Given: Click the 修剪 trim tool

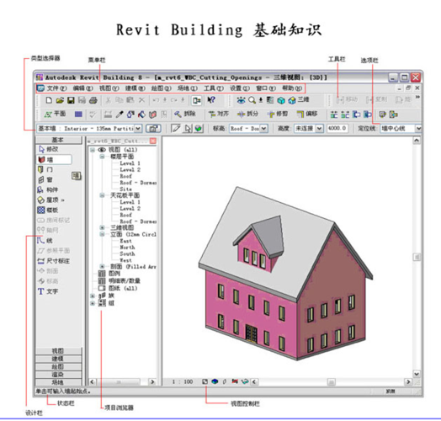Looking at the screenshot, I should point(278,114).
